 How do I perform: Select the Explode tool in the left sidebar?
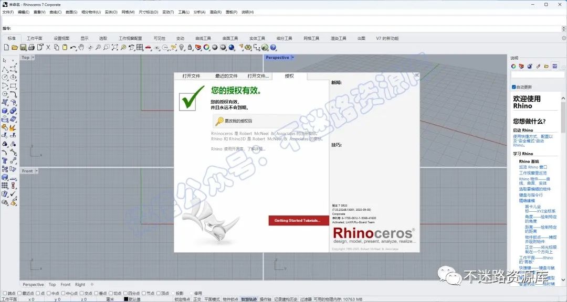click(x=13, y=127)
